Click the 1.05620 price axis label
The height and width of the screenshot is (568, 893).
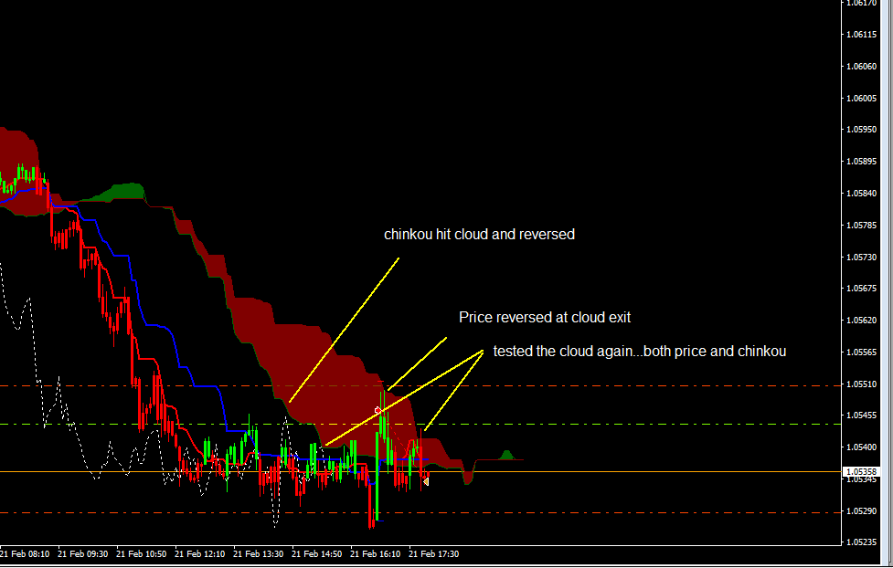click(861, 320)
